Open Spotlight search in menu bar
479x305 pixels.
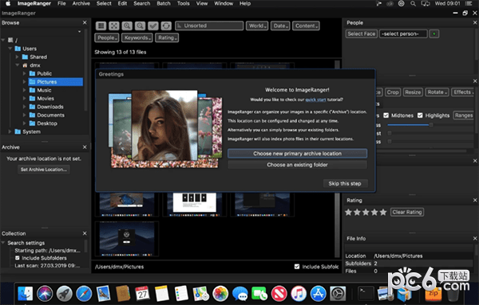click(413, 4)
